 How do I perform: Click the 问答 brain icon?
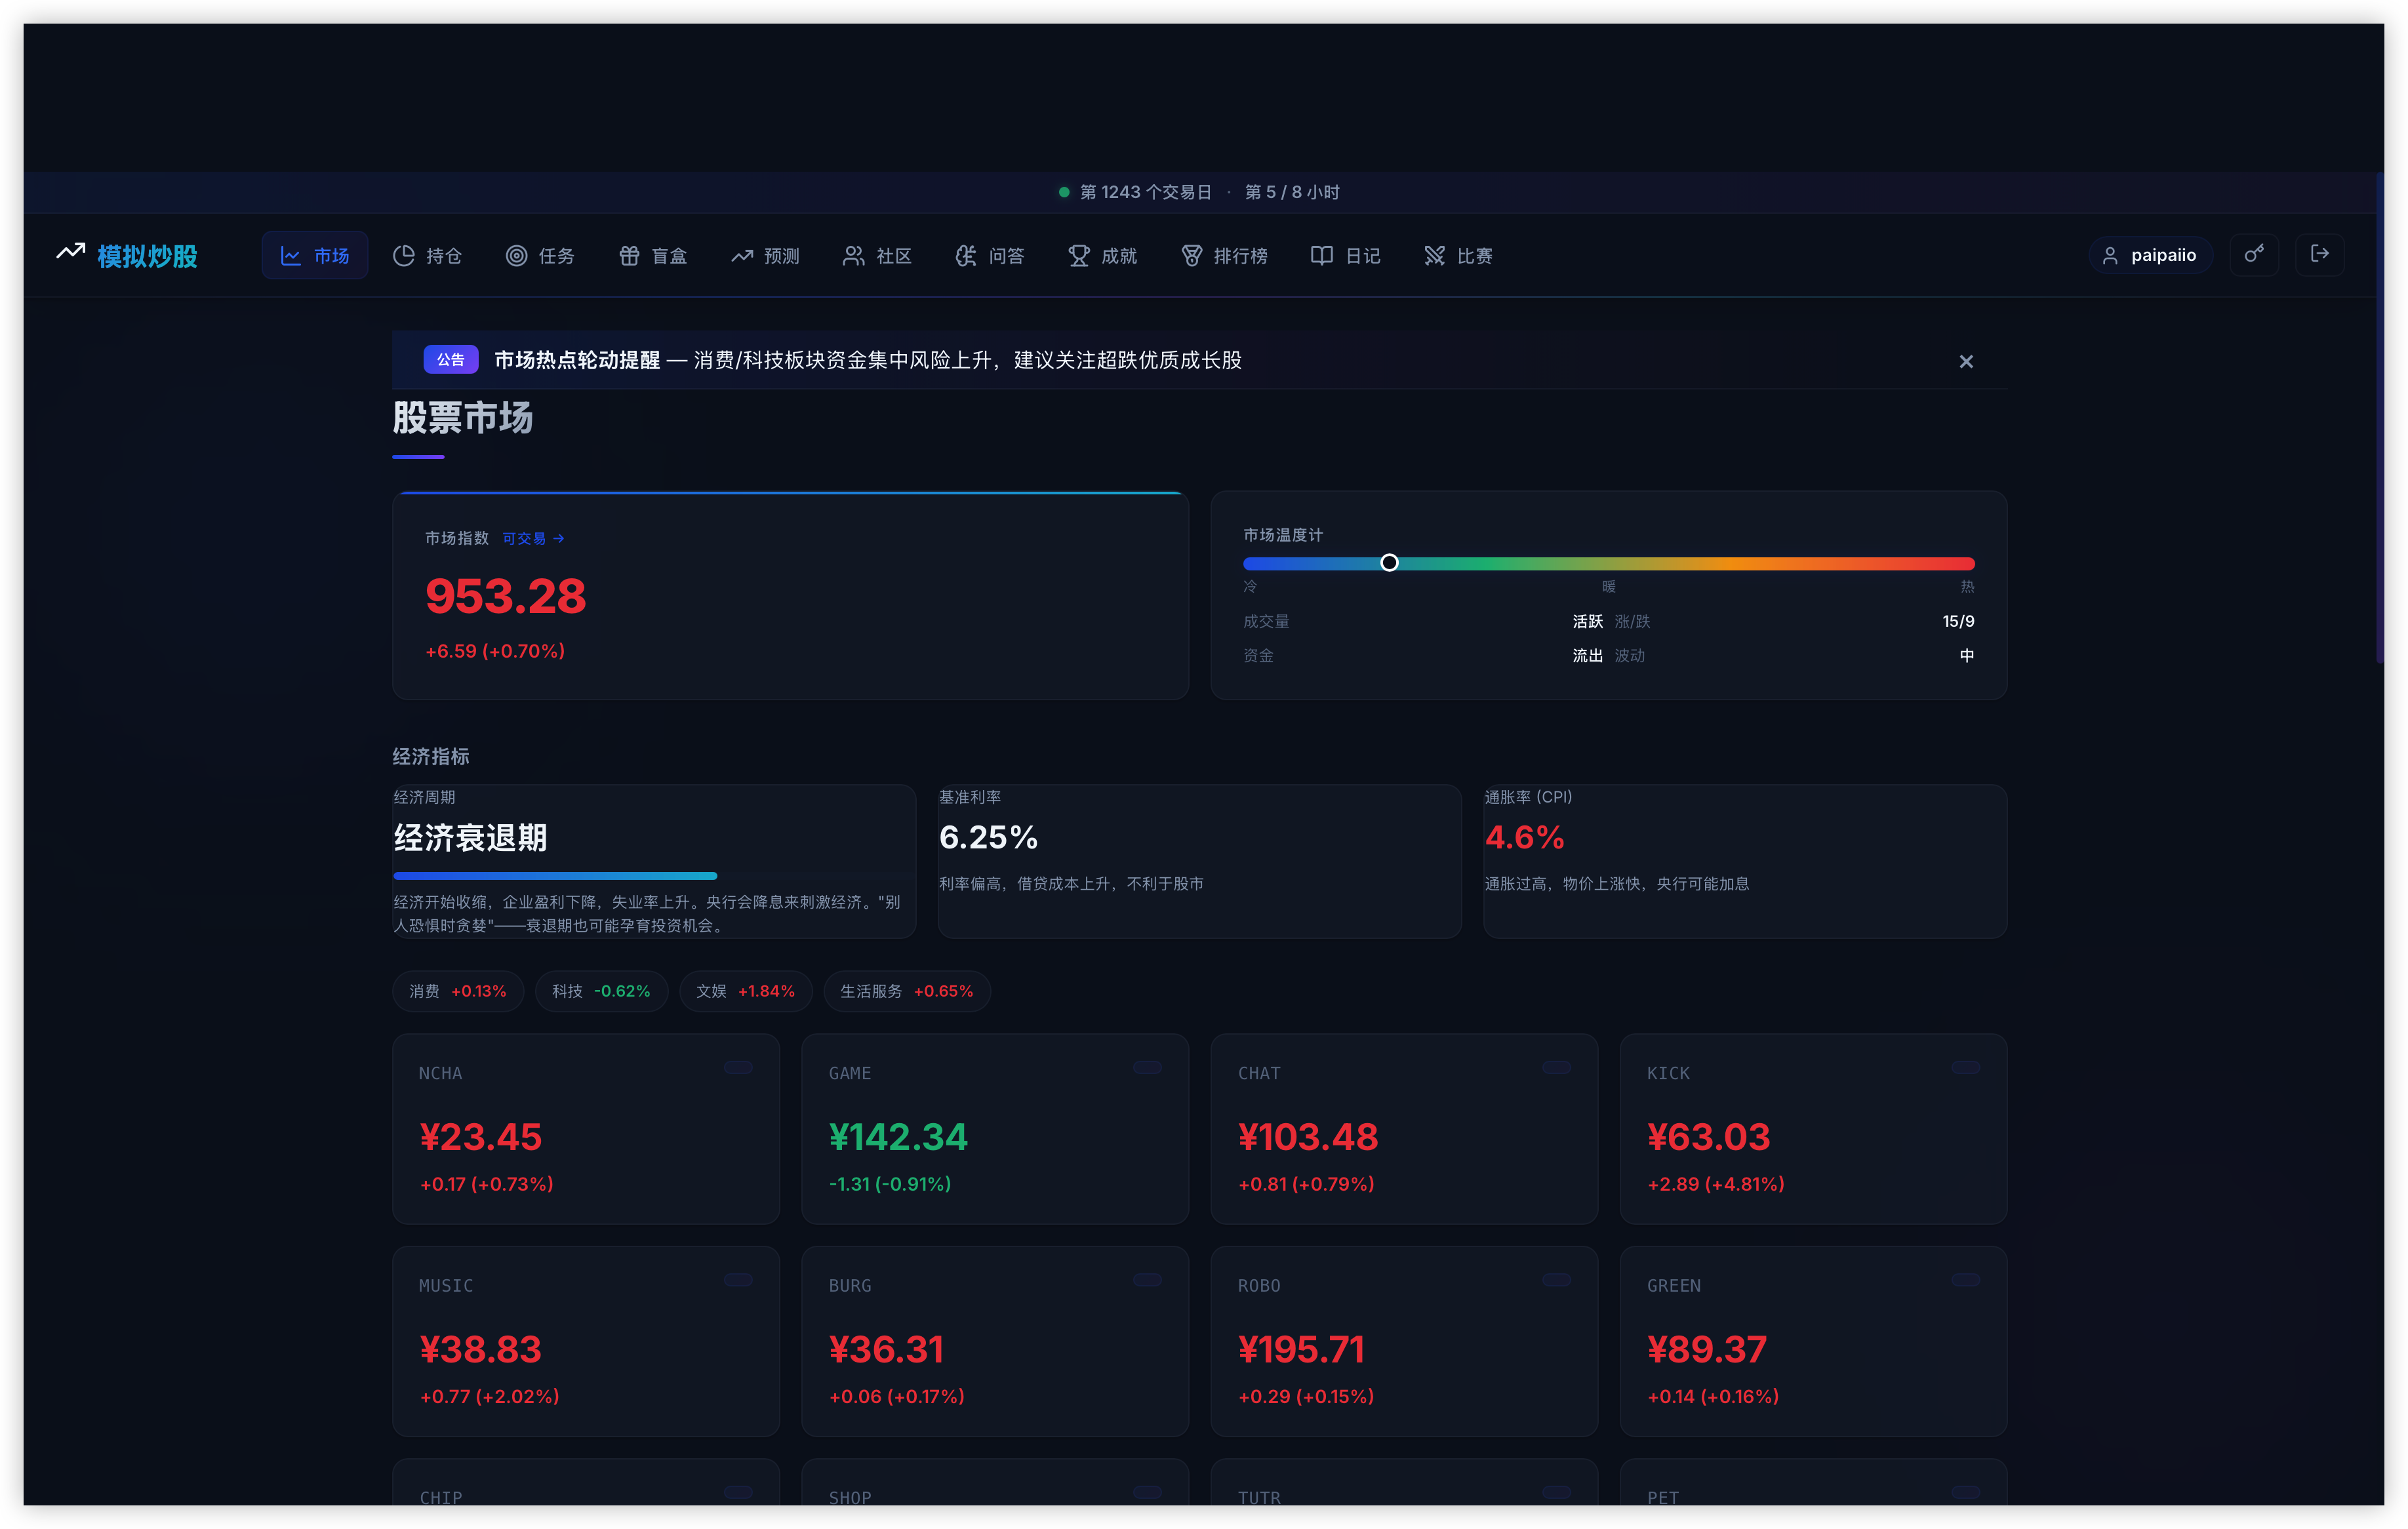coord(965,256)
